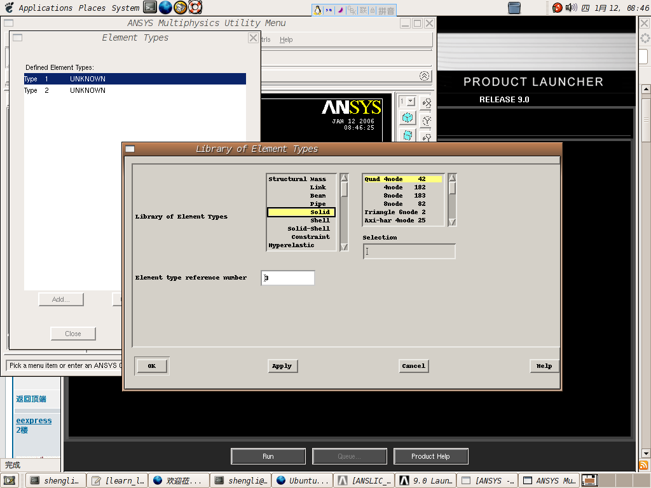This screenshot has width=651, height=488.
Task: Select Pipe element category
Action: pos(301,204)
